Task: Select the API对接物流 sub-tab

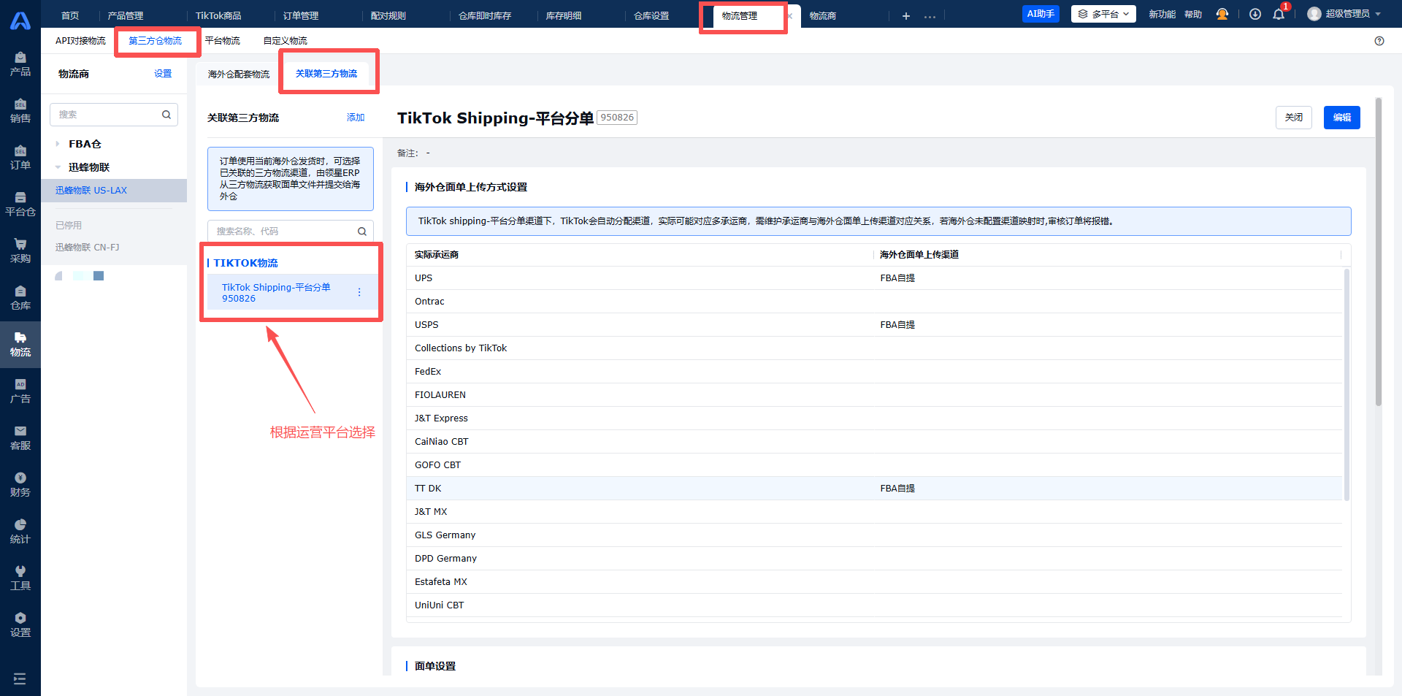Action: (80, 41)
